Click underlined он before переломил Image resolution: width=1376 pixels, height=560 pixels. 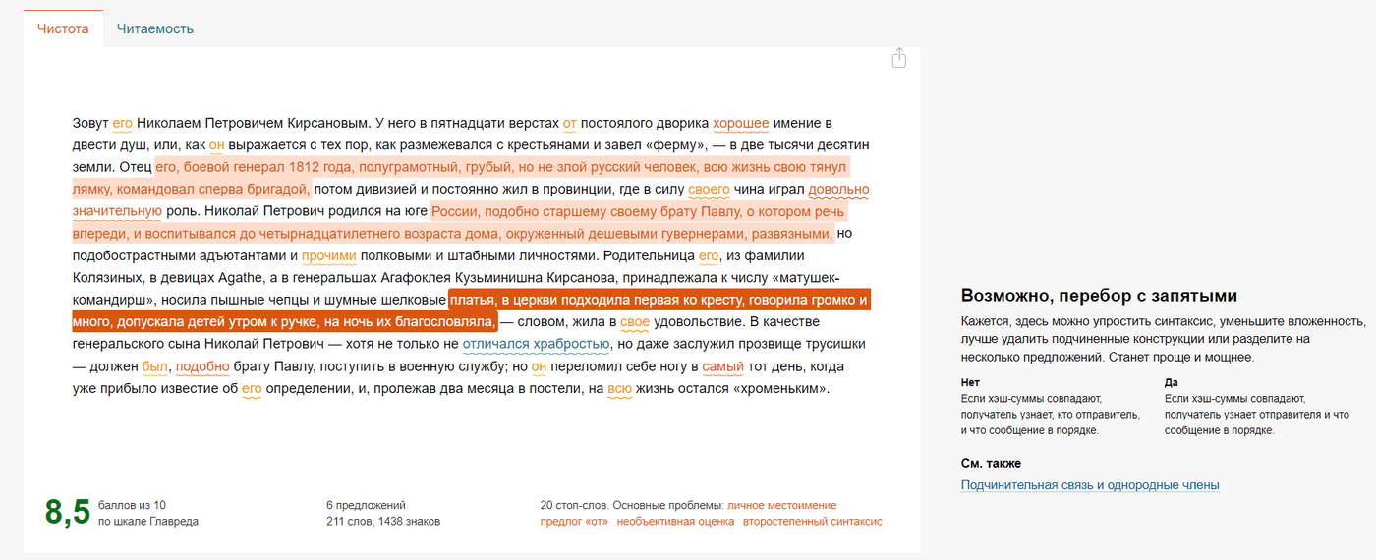coord(539,366)
